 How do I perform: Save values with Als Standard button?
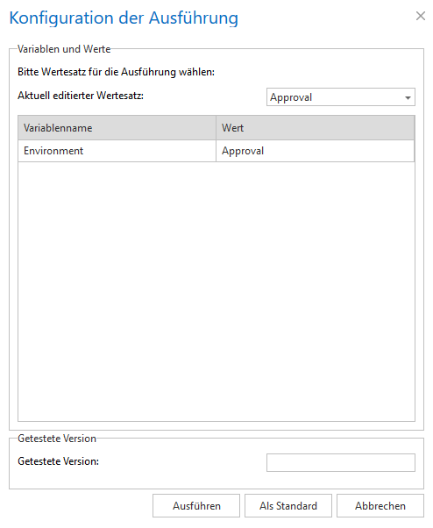click(x=288, y=505)
